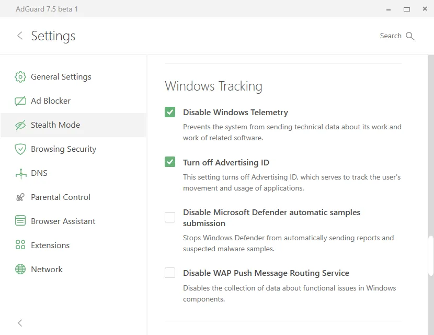434x335 pixels.
Task: Collapse the sidebar with bottom chevron
Action: (20, 323)
